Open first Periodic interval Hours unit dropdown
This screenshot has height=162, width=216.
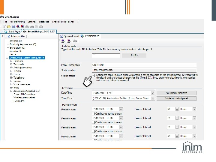(194, 109)
